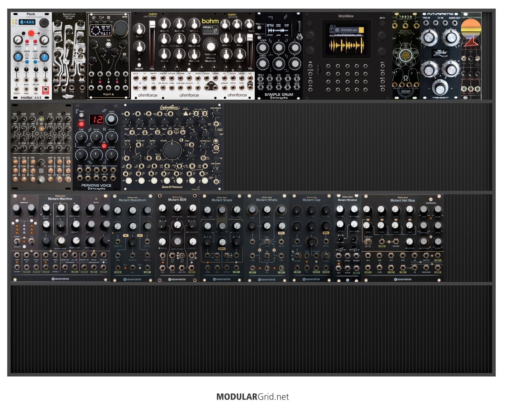Viewport: 506px width, 404px height.
Task: Click the PERKONS VOICE label
Action: click(x=97, y=185)
